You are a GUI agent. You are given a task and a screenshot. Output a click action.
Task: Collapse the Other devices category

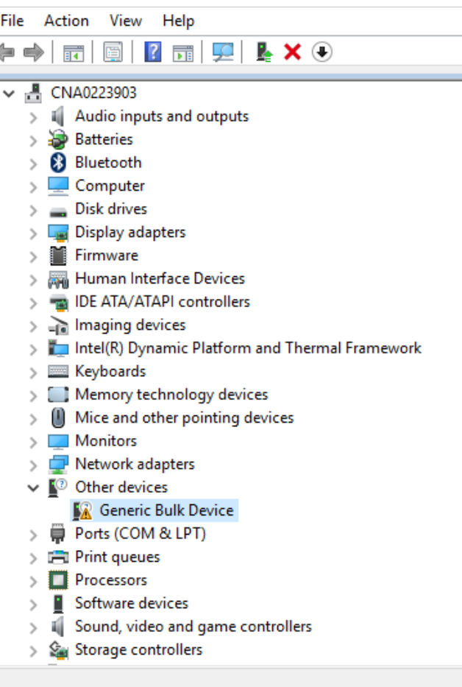coord(33,487)
